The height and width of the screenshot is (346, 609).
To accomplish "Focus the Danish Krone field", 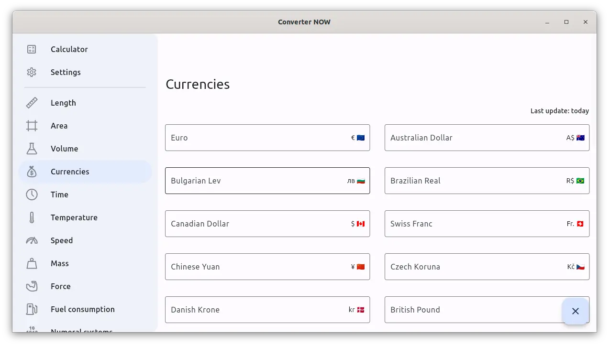I will click(x=258, y=310).
